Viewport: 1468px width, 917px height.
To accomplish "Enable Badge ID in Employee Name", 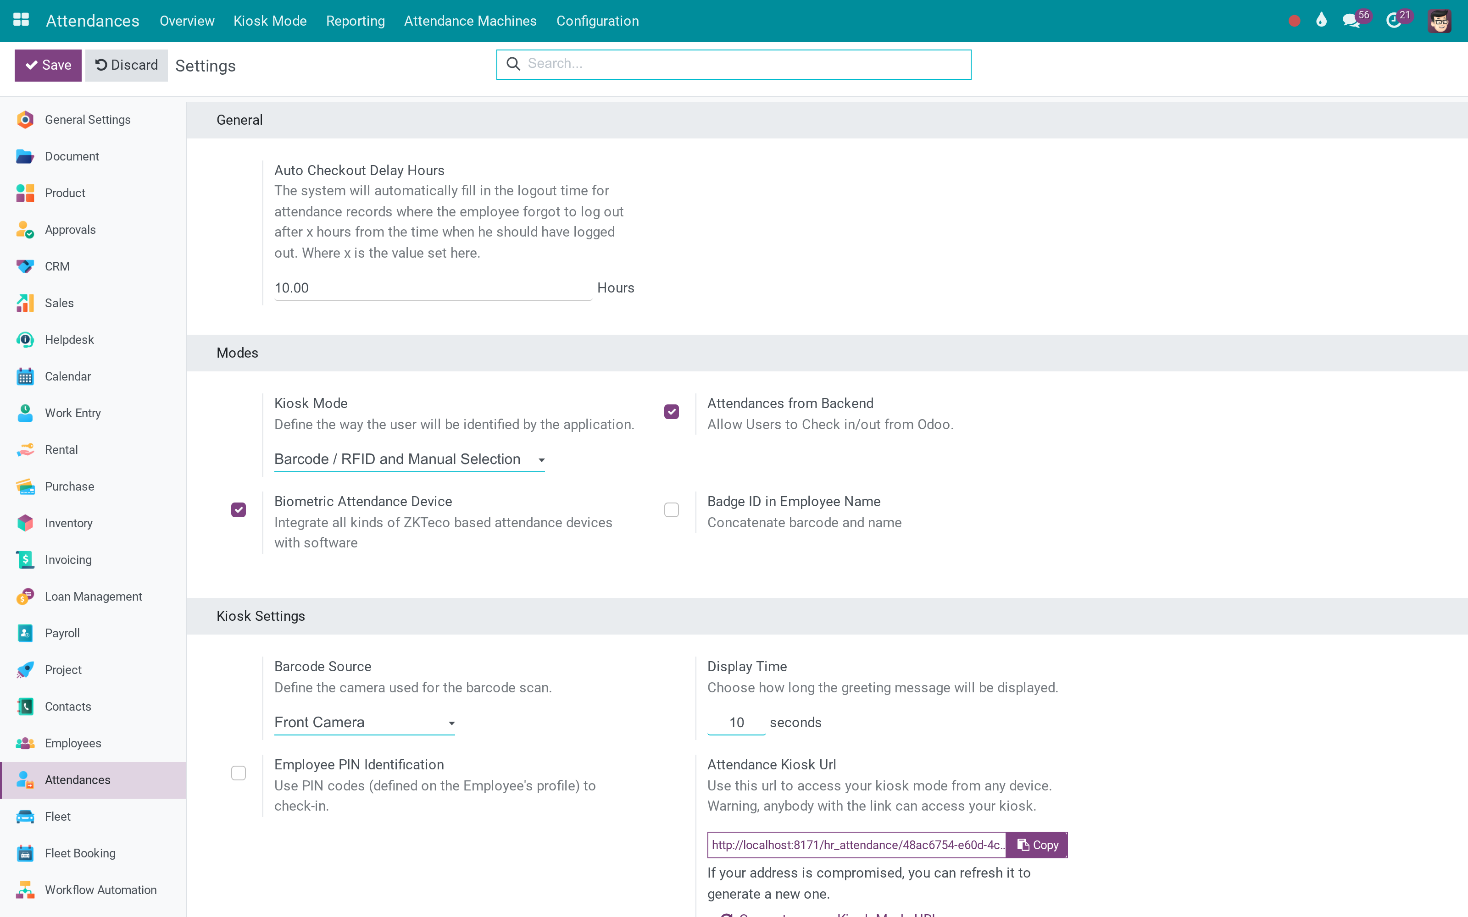I will 672,510.
